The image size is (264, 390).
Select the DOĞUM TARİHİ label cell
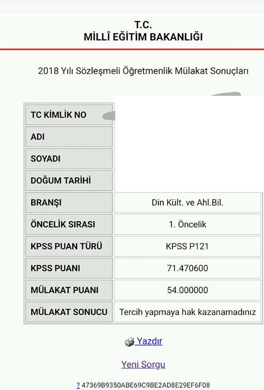click(x=69, y=180)
